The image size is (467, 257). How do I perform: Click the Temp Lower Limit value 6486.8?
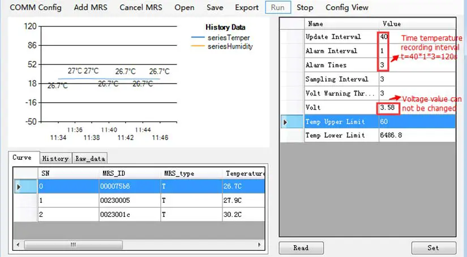point(417,135)
